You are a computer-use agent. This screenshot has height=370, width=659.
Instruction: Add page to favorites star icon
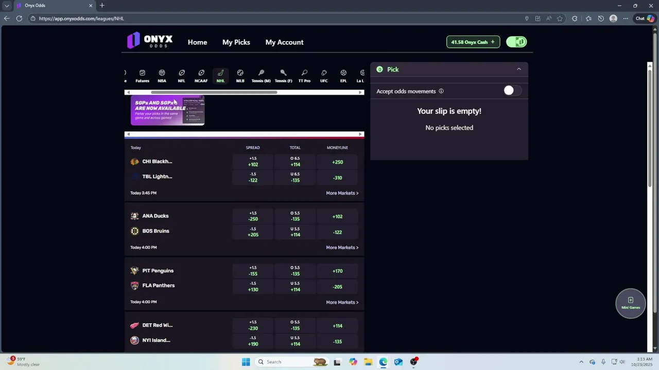click(560, 18)
